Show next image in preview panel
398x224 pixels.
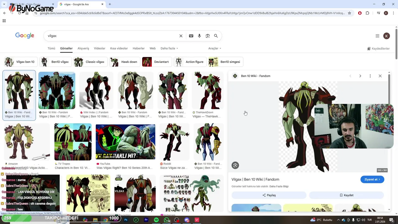[x=360, y=76]
